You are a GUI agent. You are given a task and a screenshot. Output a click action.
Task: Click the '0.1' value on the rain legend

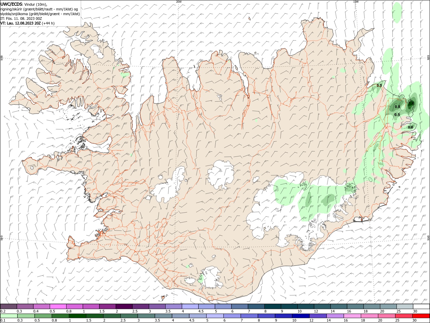click(x=3, y=320)
